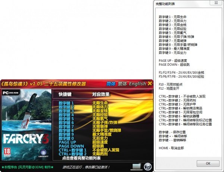Screen dimensions: 224x172
Task: Click status text 游戏正在运行，修改器已经激活
Action: coord(86,167)
